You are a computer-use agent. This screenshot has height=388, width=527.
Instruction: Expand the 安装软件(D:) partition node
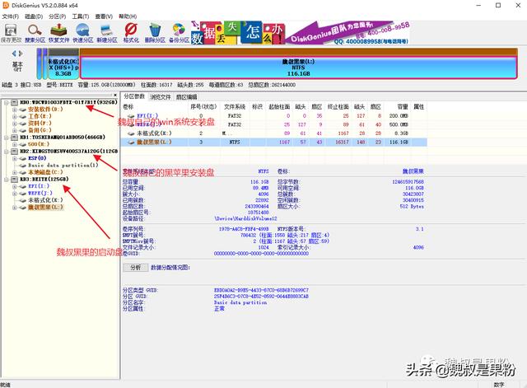tap(15, 110)
